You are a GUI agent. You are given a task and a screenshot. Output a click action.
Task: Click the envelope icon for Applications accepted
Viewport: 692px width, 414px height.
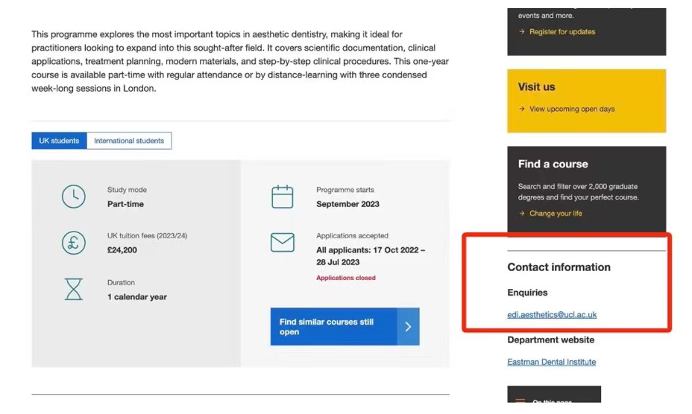[283, 243]
